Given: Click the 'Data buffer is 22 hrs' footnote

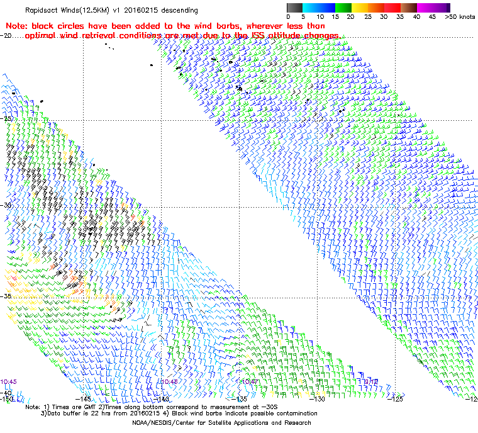Looking at the screenshot, I should click(179, 413).
